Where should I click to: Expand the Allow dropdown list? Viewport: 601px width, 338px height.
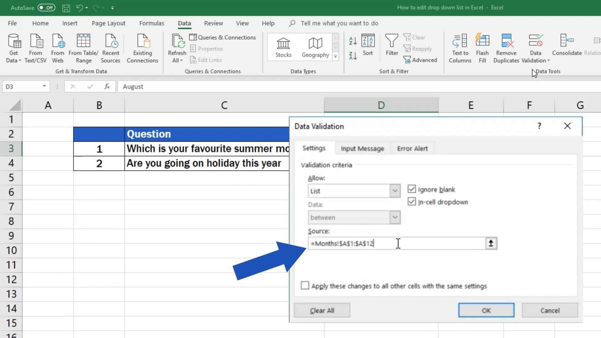click(395, 191)
